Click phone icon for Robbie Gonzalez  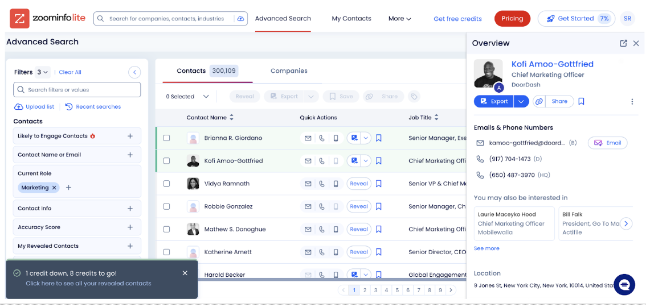322,206
